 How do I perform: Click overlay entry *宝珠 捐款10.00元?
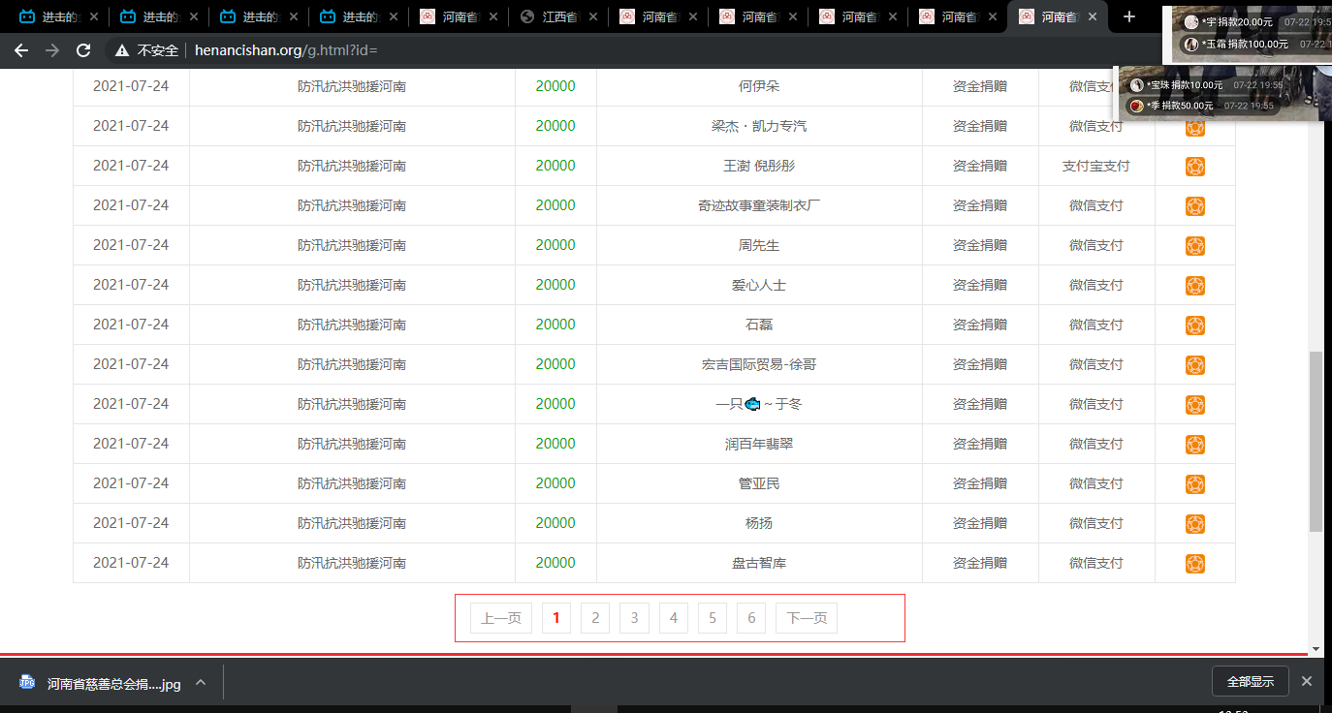coord(1205,85)
